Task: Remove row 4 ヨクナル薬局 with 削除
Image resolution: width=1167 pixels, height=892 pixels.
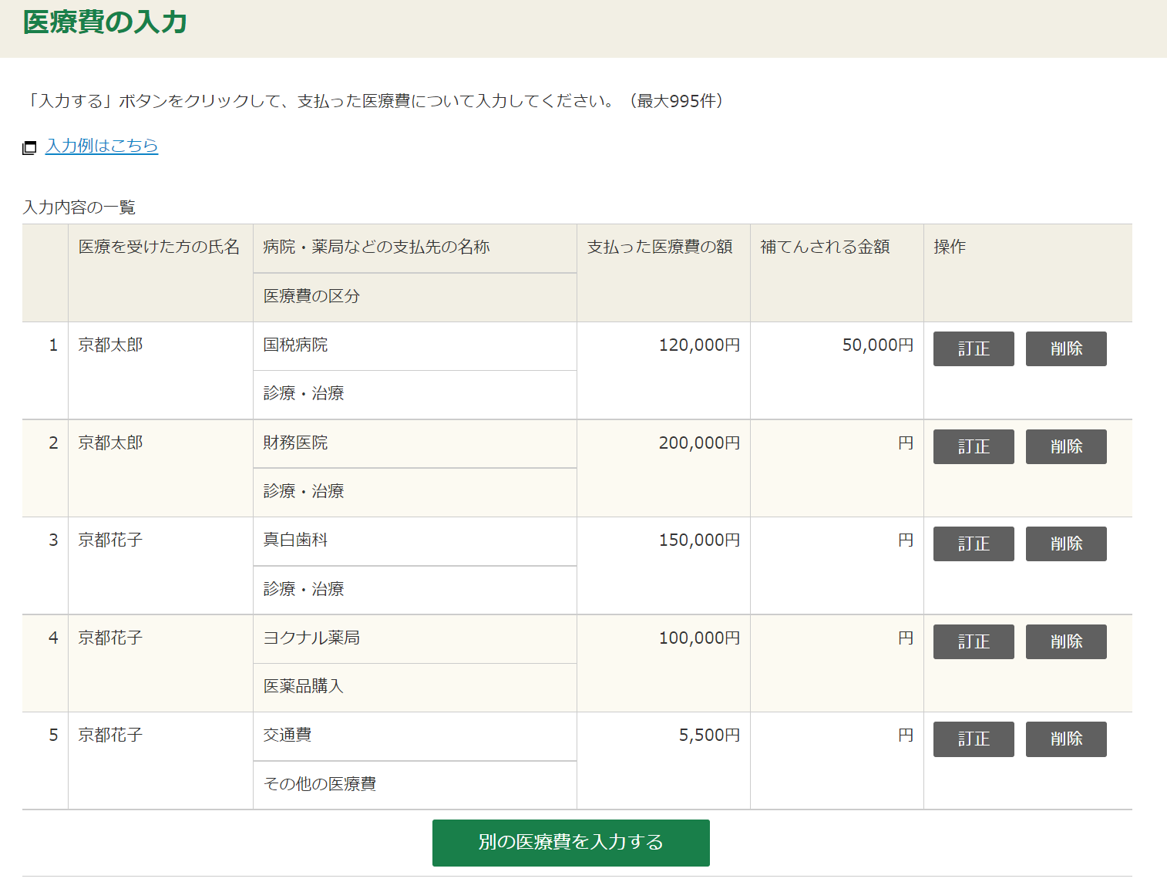Action: tap(1065, 641)
